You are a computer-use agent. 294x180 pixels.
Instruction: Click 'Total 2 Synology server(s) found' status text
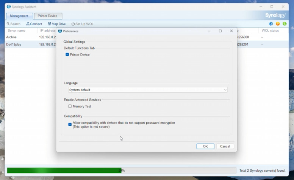click(262, 171)
